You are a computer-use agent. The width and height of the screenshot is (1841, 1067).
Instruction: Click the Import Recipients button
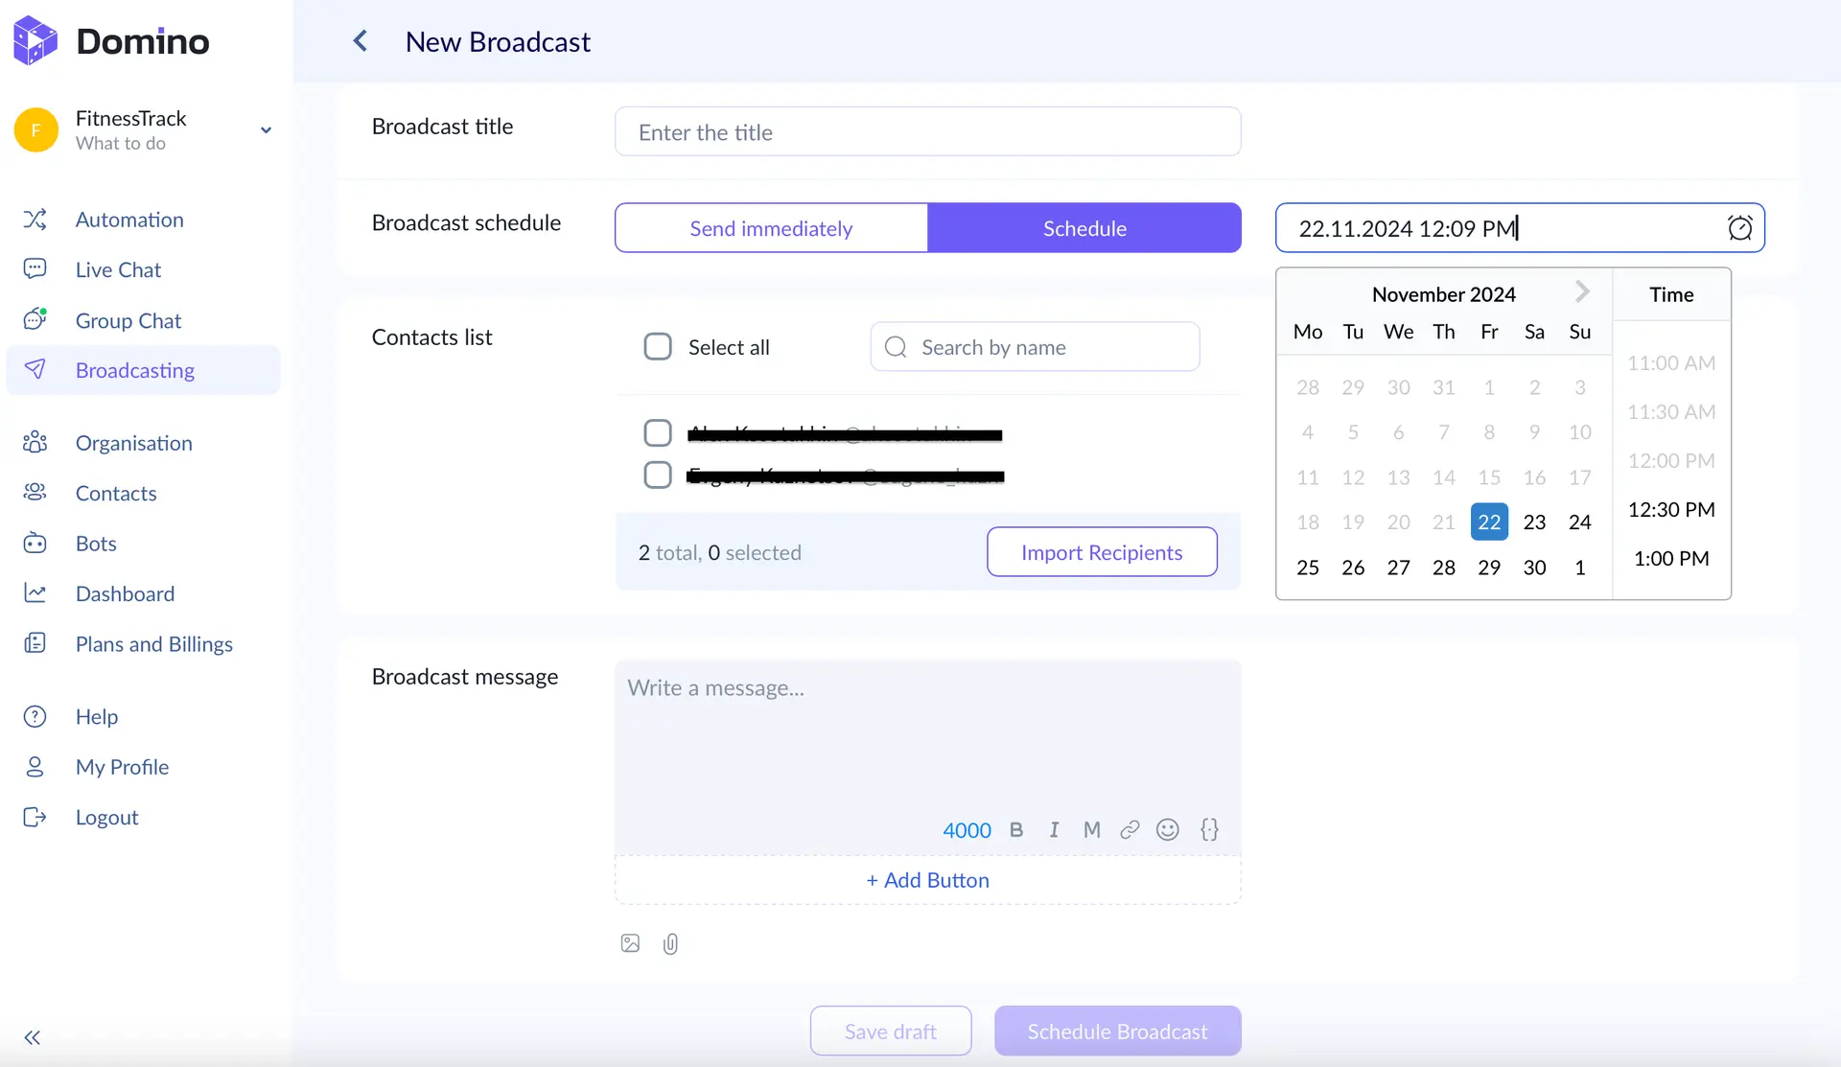pos(1102,552)
